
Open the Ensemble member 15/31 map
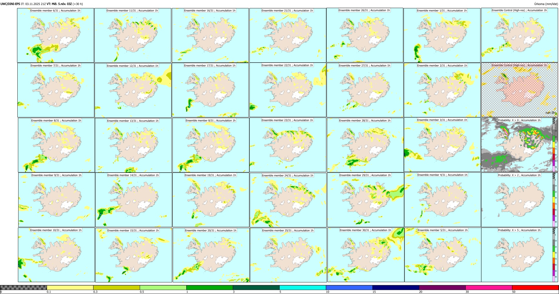tap(134, 255)
